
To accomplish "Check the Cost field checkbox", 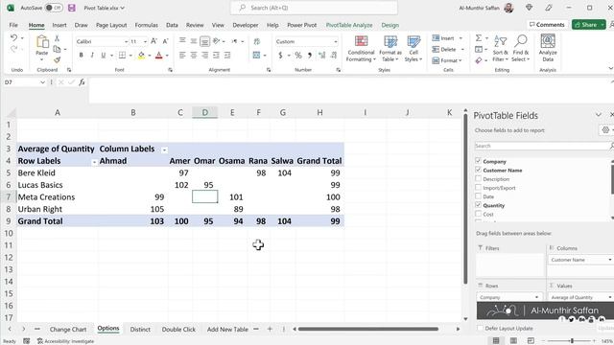I will tap(478, 214).
